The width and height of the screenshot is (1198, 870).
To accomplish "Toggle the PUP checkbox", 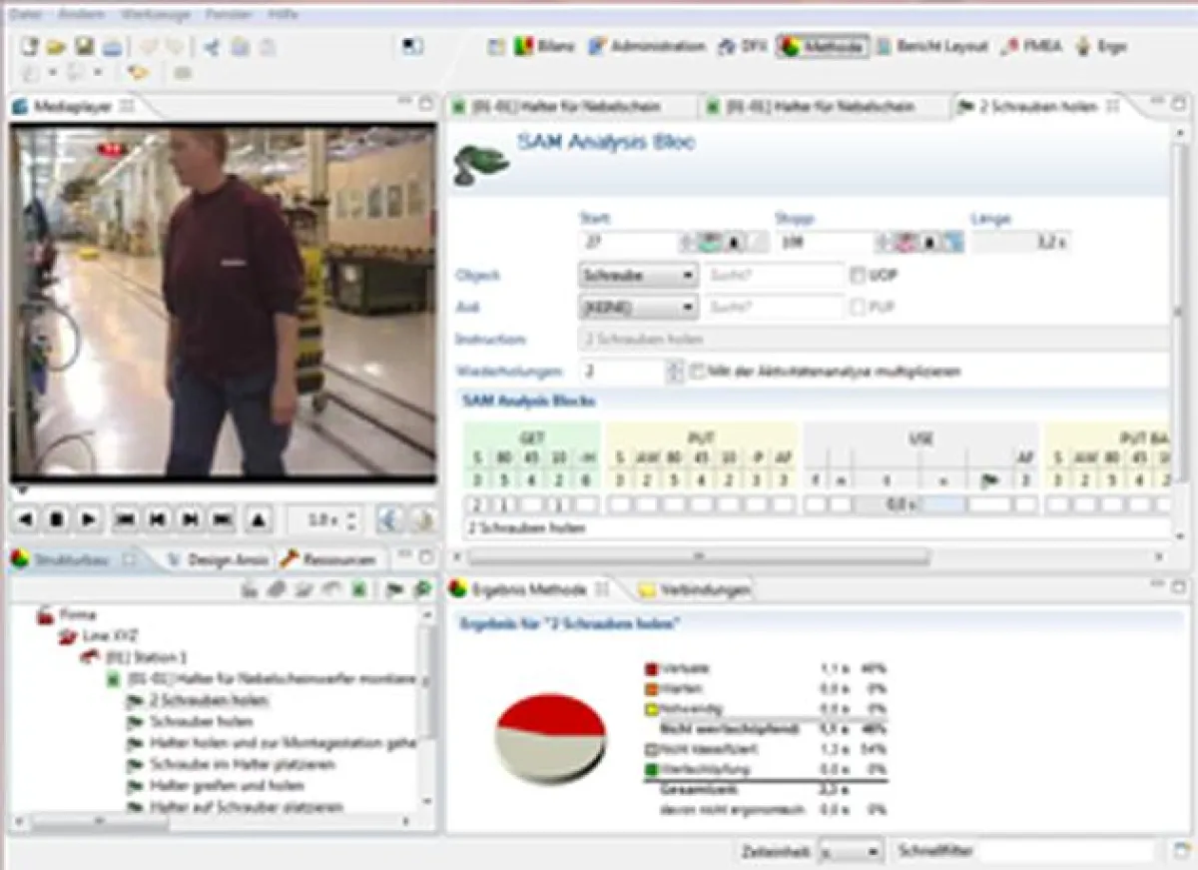I will coord(857,308).
